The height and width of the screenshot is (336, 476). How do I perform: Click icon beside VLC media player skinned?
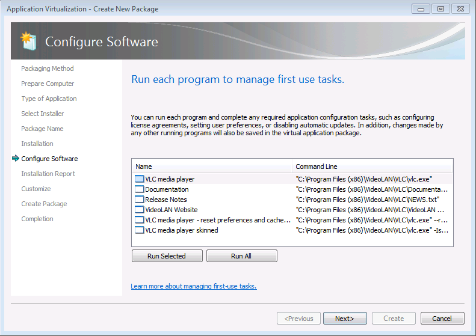click(x=140, y=230)
